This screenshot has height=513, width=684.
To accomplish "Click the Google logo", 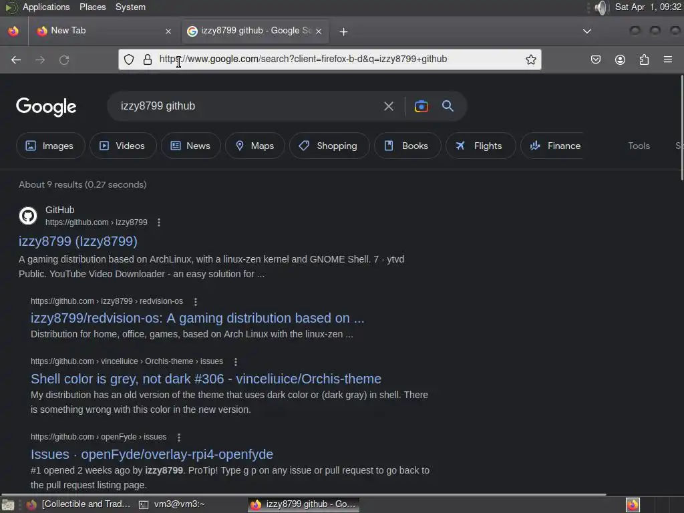I will coord(46,106).
